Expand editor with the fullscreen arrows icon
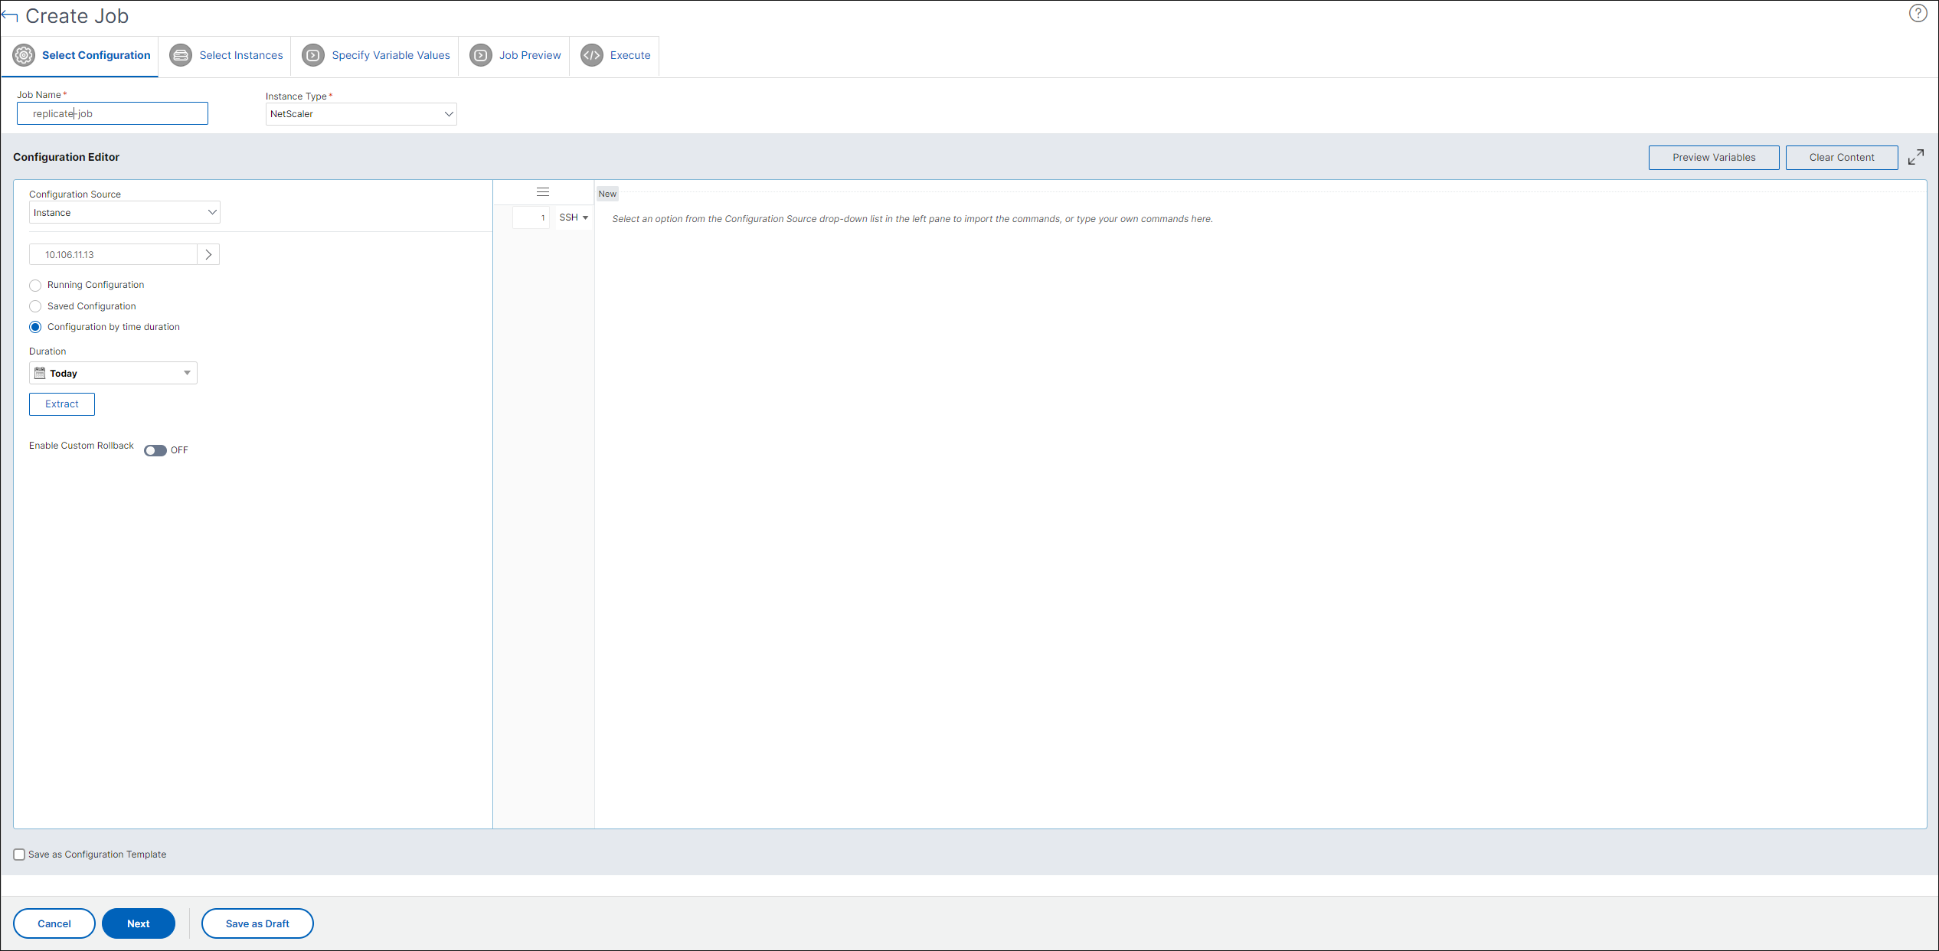The image size is (1939, 951). [x=1916, y=157]
